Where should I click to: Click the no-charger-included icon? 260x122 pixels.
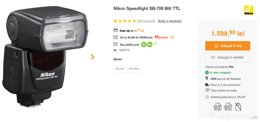pos(238,106)
